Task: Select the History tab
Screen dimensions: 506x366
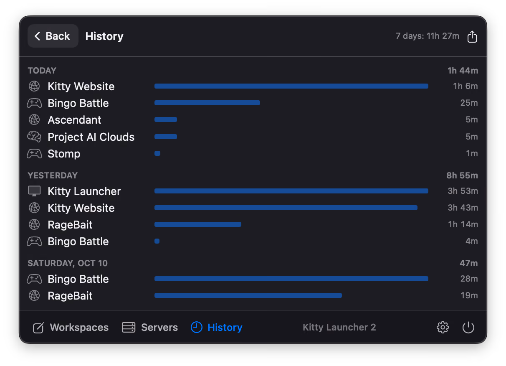Action: 217,328
